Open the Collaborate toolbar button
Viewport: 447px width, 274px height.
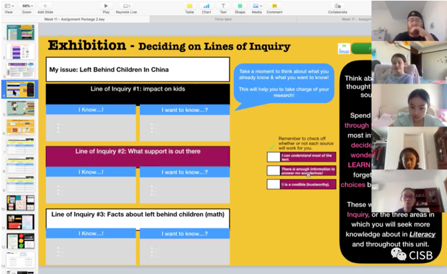coord(338,6)
